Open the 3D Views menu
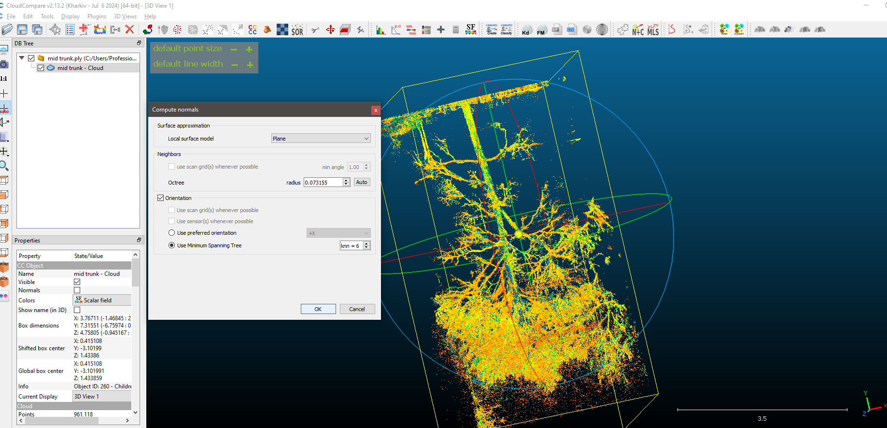The width and height of the screenshot is (887, 428). 125,16
